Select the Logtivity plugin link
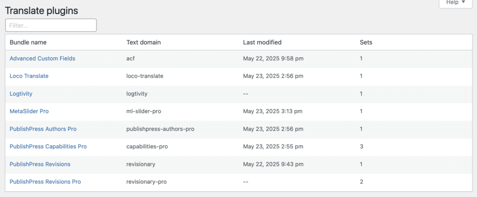This screenshot has width=477, height=197. click(21, 93)
